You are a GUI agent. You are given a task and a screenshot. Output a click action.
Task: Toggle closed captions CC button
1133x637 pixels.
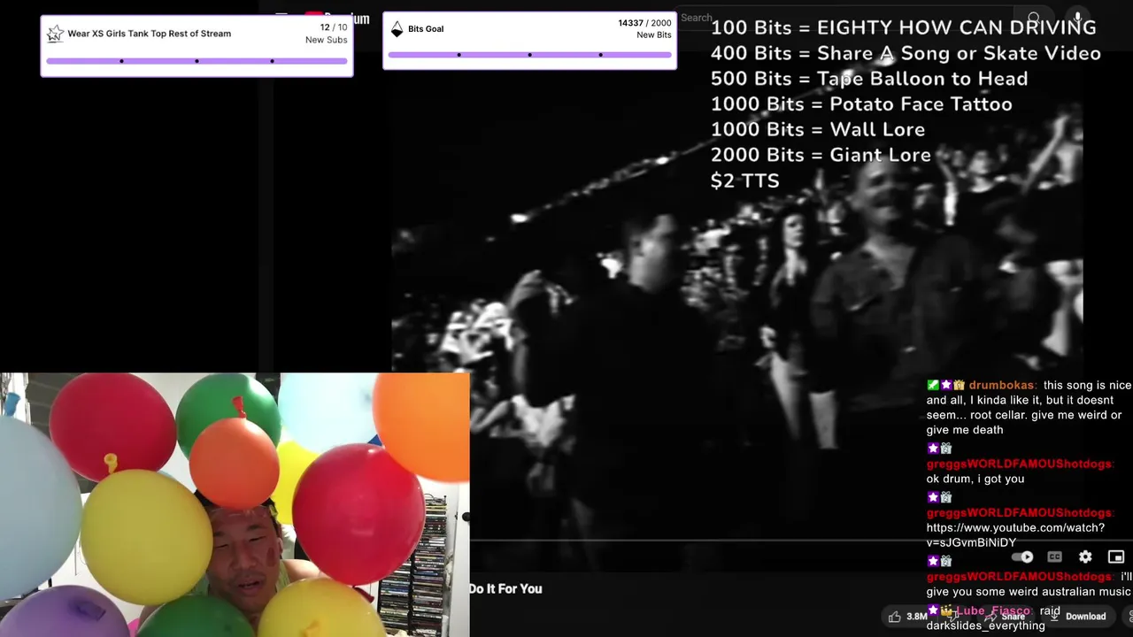click(1054, 557)
